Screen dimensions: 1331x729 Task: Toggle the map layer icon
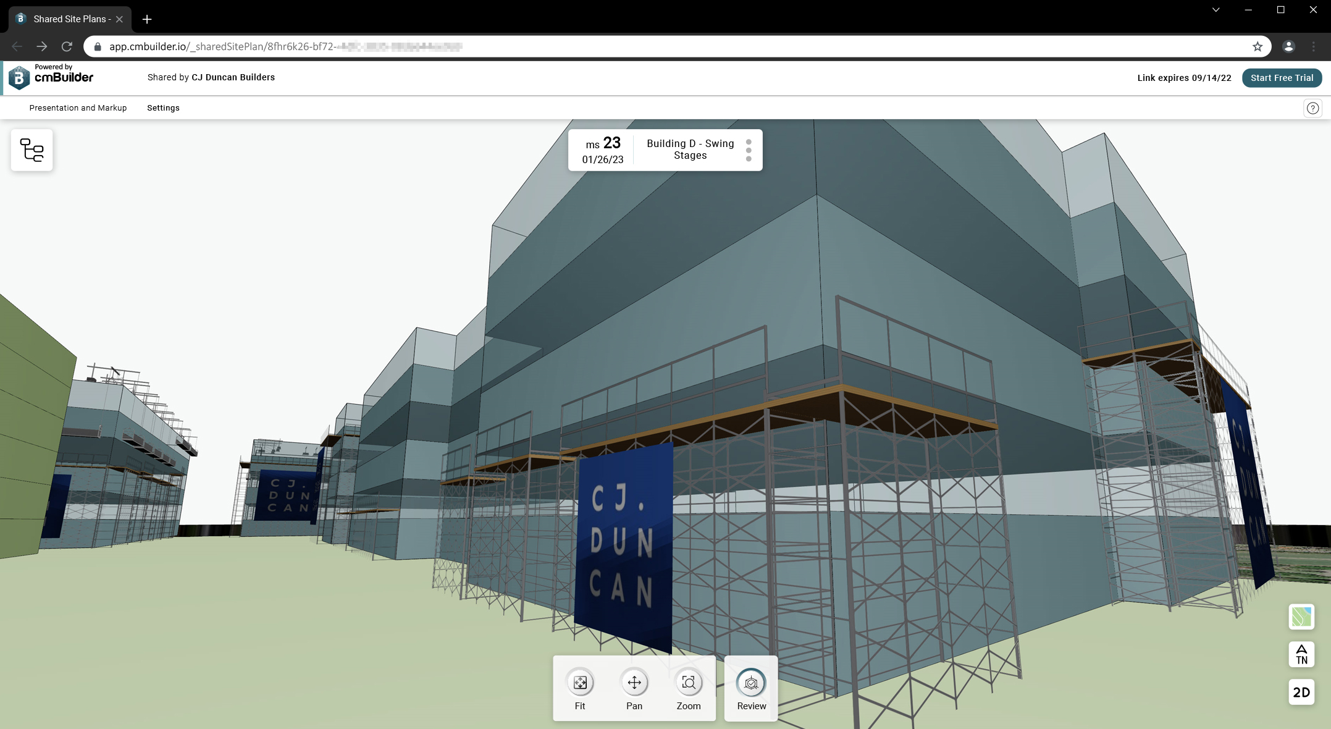click(1301, 617)
